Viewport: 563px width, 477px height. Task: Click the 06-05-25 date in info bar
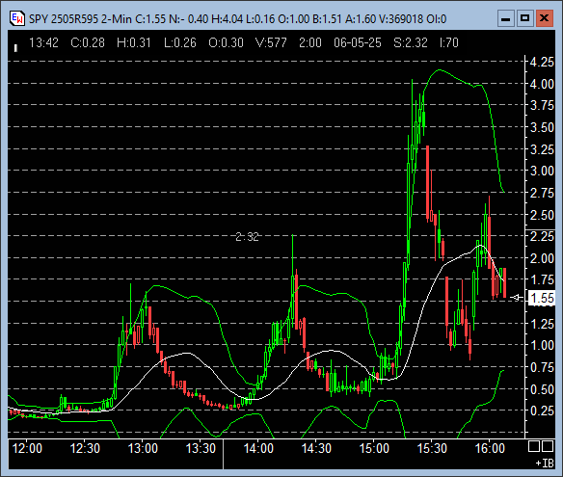pos(358,43)
